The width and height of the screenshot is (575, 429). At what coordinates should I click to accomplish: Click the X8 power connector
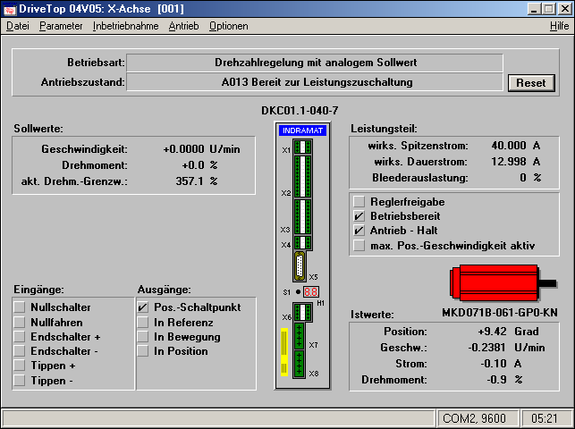pos(300,365)
